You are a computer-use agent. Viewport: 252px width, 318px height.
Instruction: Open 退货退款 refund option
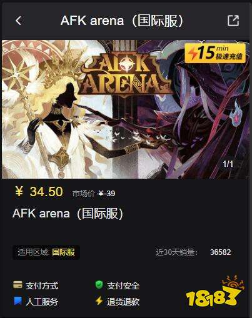click(123, 302)
